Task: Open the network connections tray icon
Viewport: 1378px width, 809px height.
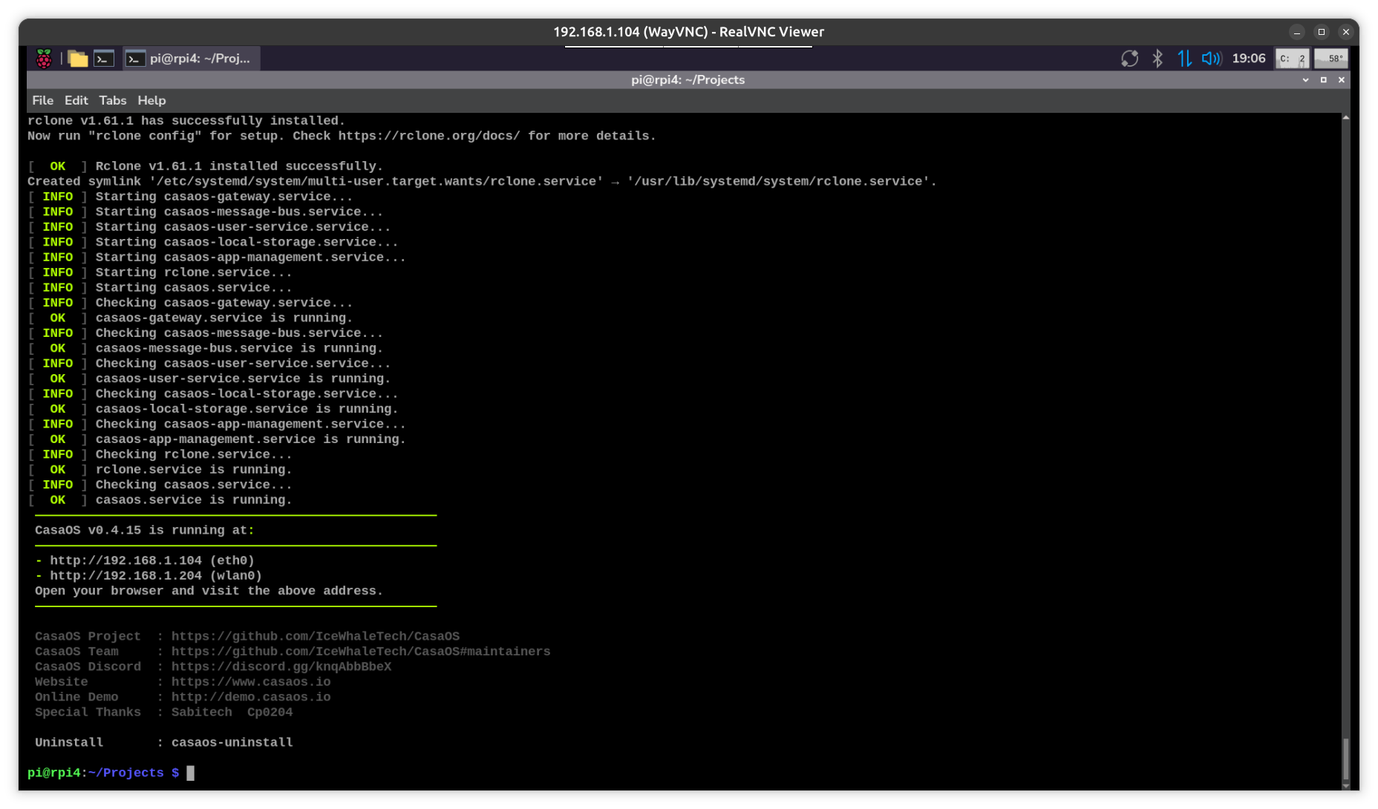Action: (1184, 59)
